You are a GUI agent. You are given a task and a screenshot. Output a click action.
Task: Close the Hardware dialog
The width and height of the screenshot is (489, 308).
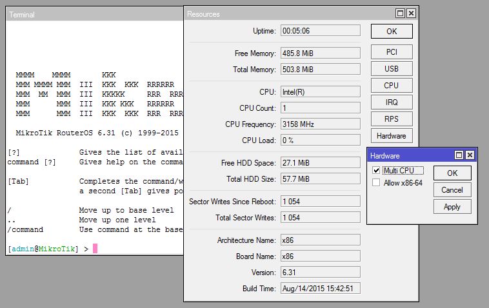[470, 155]
